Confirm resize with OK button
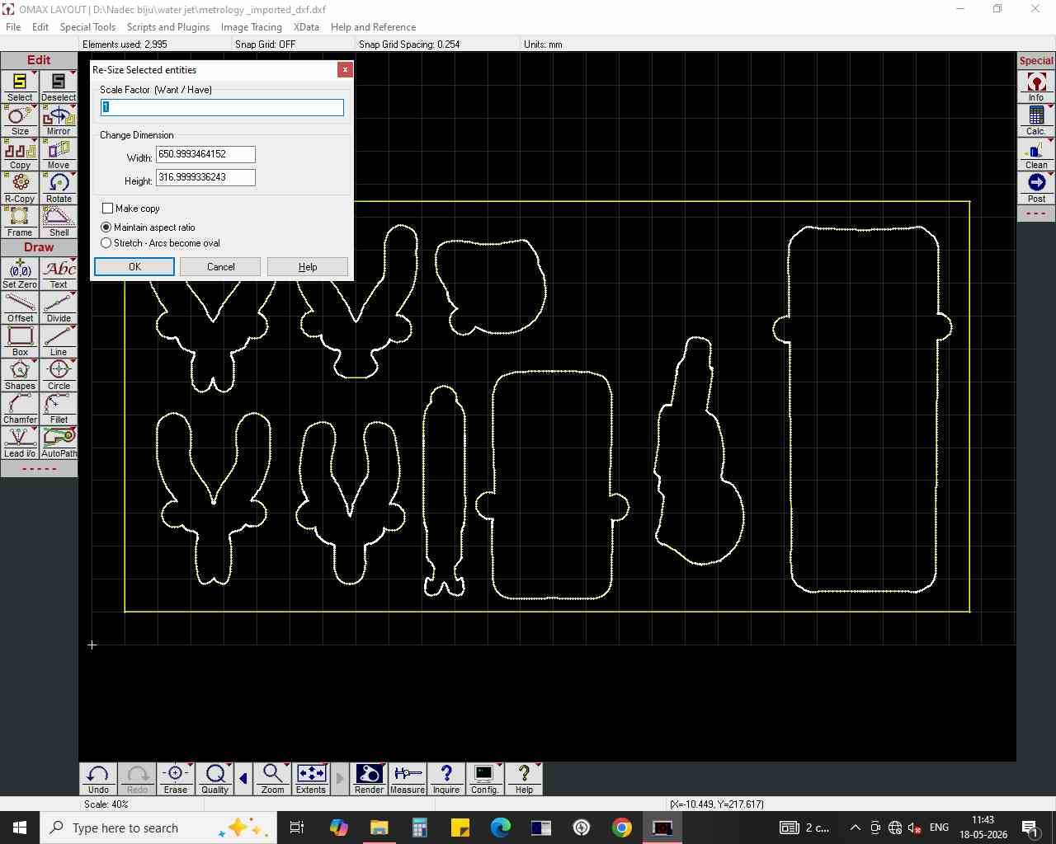Screen dimensions: 1056x844 [x=134, y=267]
